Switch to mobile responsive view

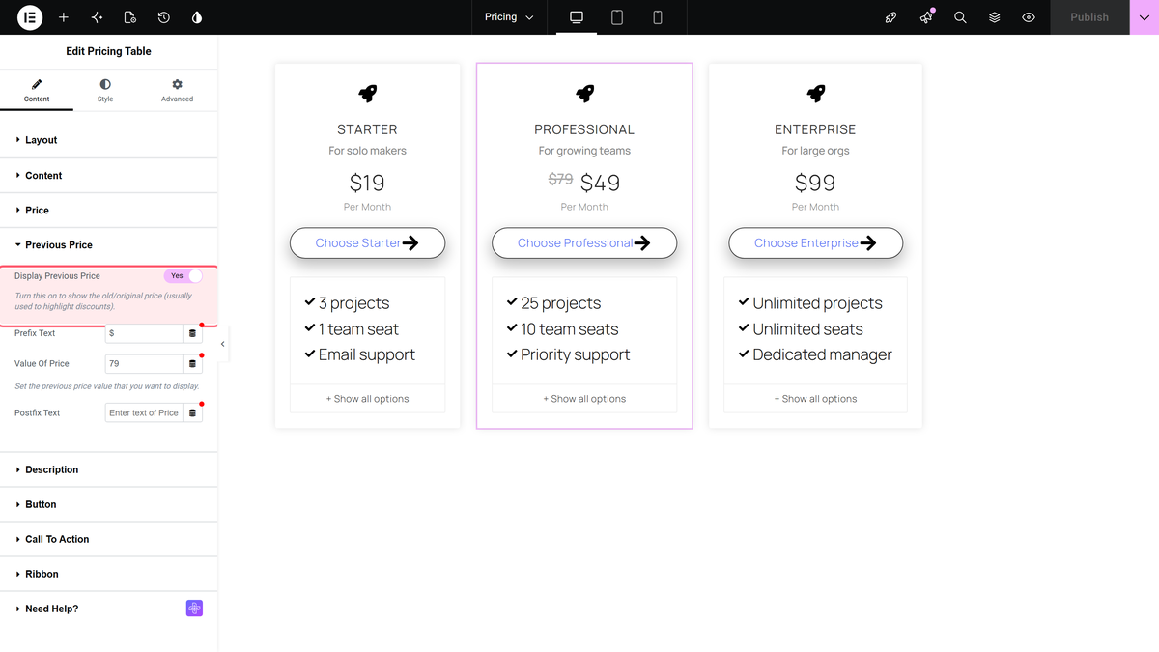pyautogui.click(x=658, y=17)
